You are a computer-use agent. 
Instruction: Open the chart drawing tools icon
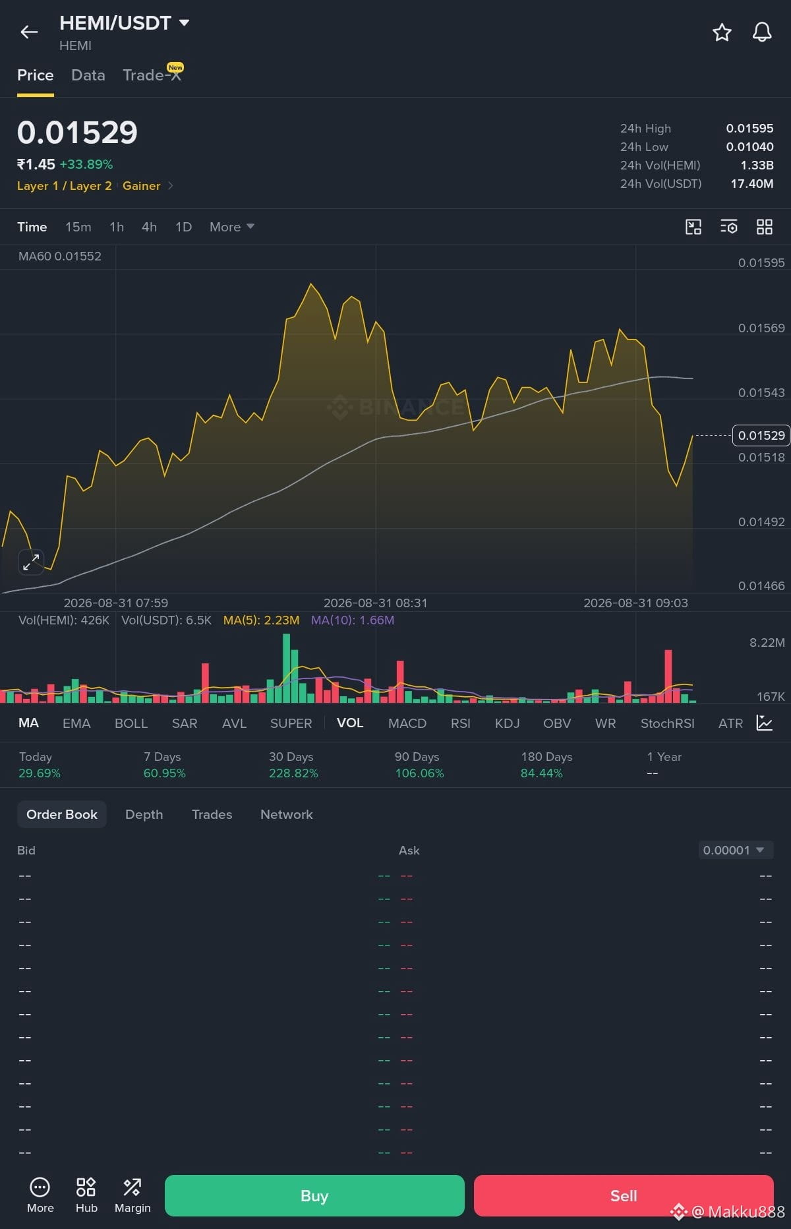pyautogui.click(x=693, y=227)
